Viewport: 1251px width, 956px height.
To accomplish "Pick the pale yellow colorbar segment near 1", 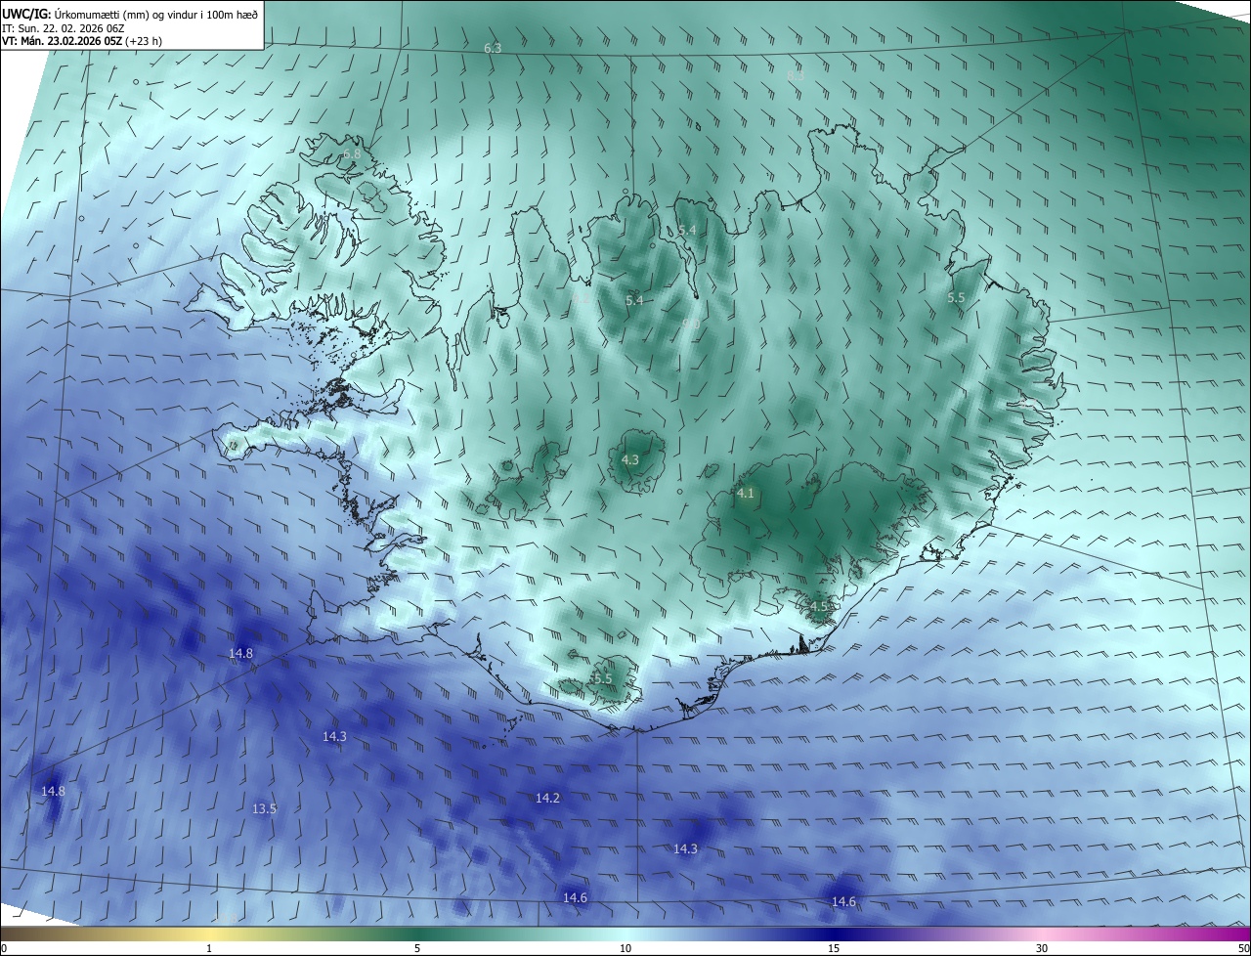I will coord(209,934).
